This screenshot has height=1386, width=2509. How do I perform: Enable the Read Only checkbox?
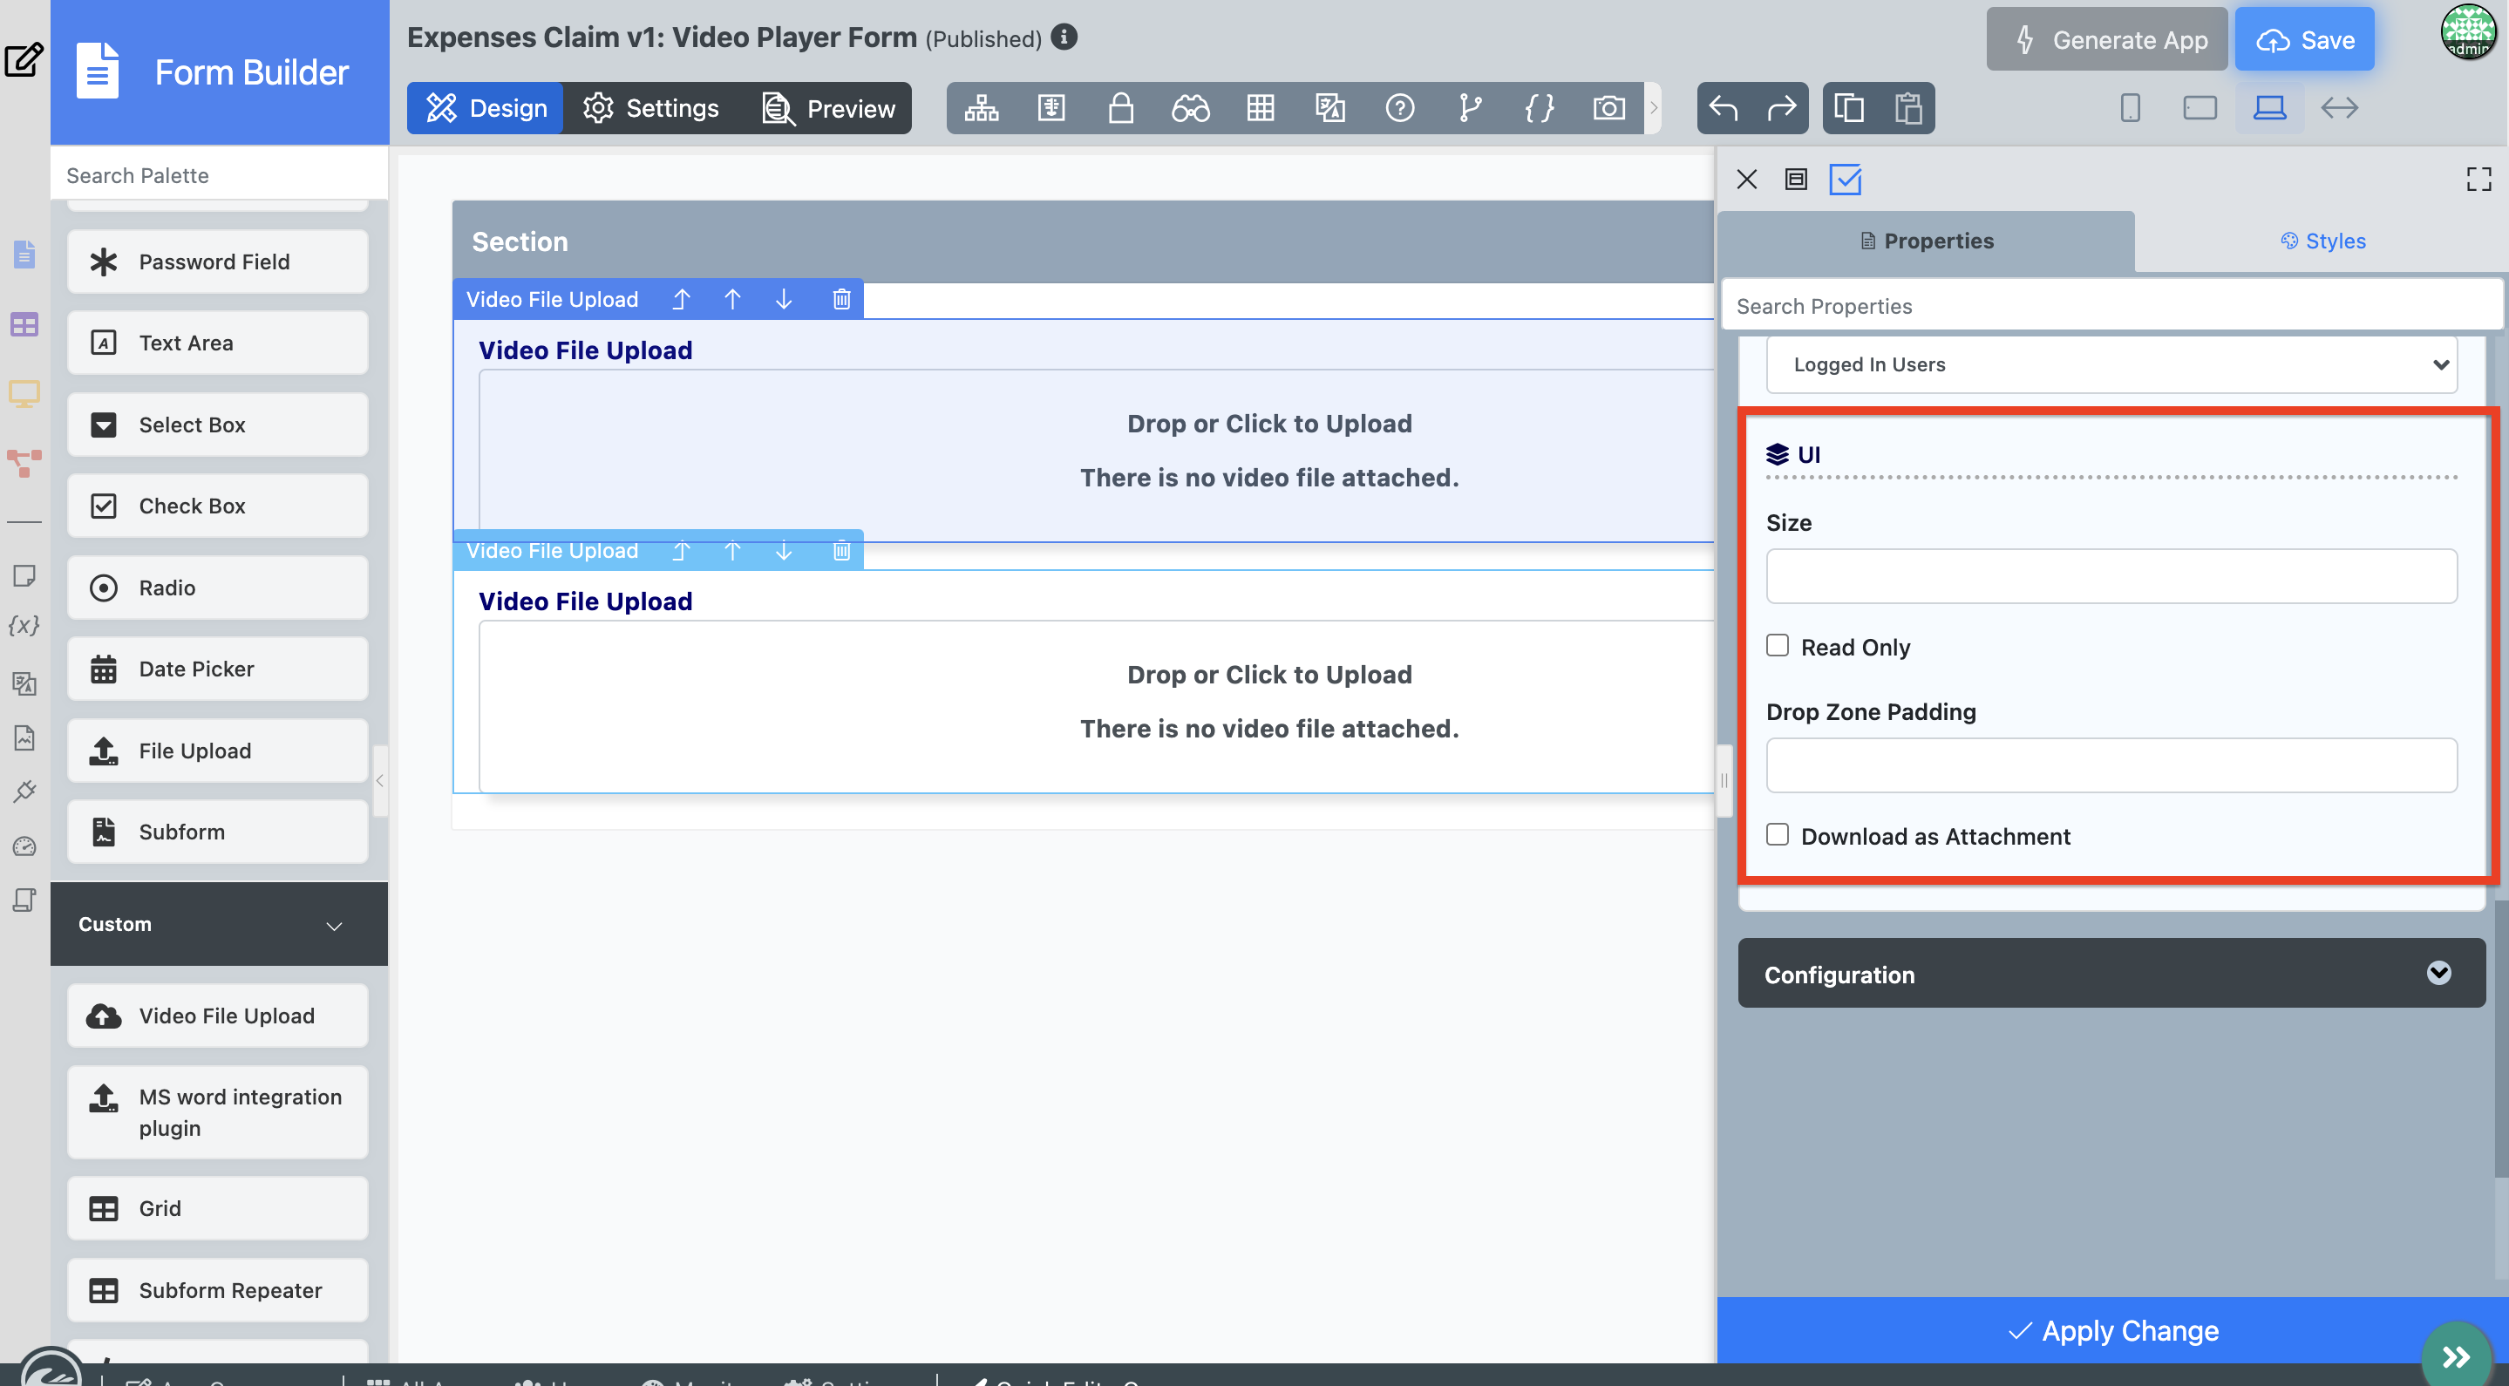coord(1778,646)
